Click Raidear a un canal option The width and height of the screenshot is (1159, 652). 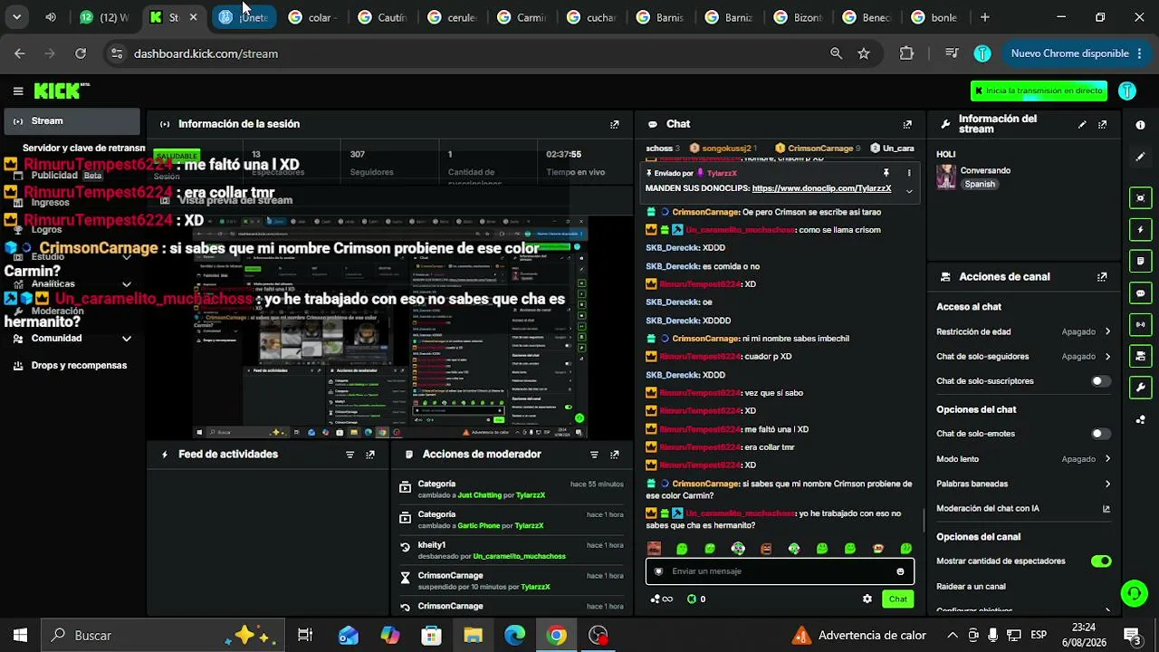tap(971, 587)
